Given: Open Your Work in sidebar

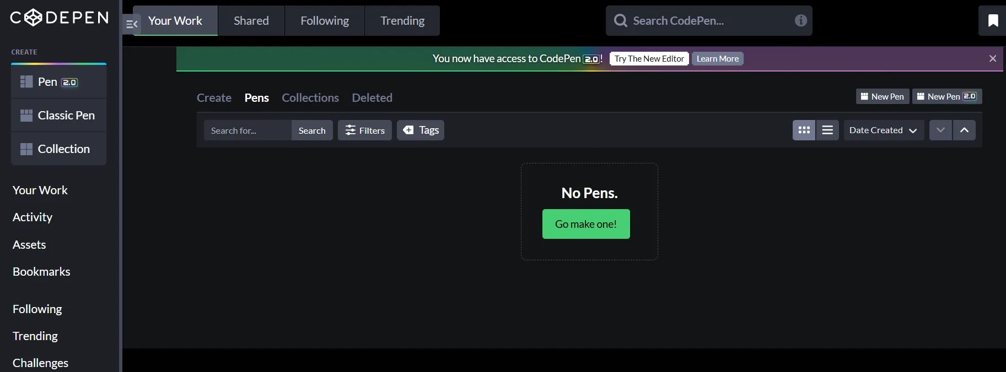Looking at the screenshot, I should (40, 190).
